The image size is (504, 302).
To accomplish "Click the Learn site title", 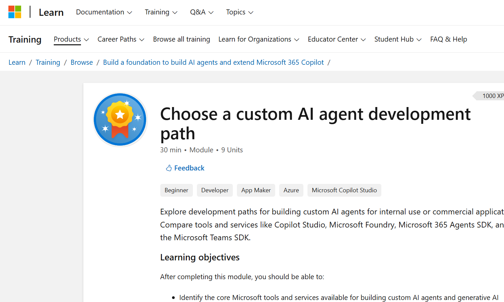I will [51, 12].
